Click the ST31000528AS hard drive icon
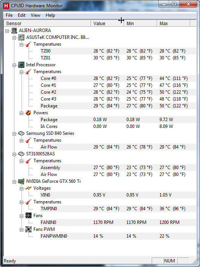Screen dimensions: 200x267 [x=21, y=154]
